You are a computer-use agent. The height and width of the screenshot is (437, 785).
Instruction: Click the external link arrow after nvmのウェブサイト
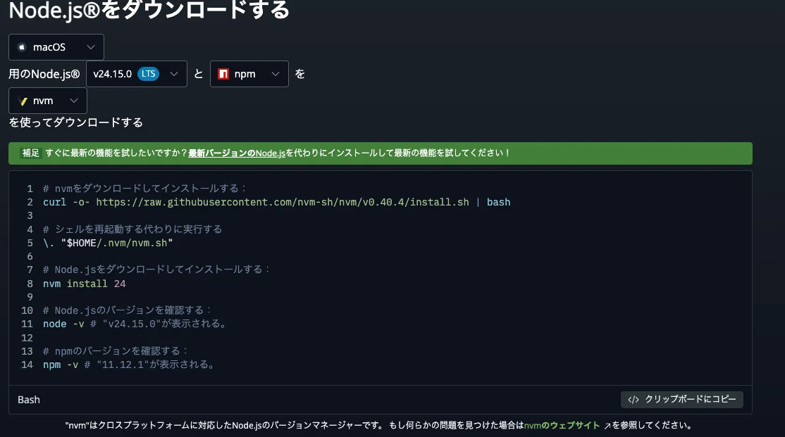[607, 426]
